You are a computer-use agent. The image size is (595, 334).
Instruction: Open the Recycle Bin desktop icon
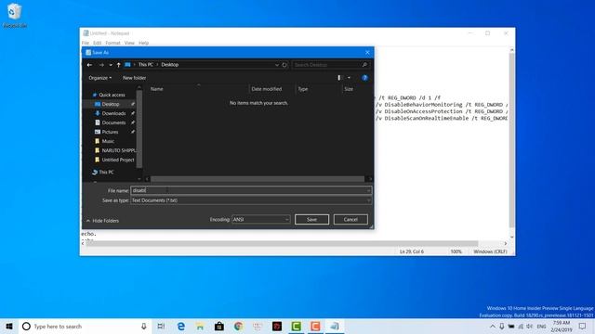pos(15,16)
